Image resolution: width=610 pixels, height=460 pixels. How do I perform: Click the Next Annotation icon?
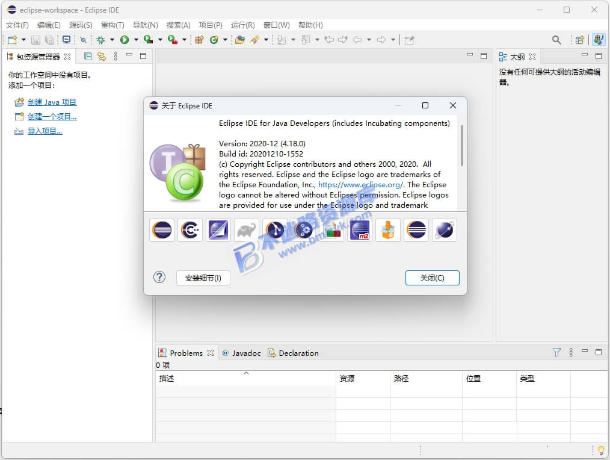point(282,40)
